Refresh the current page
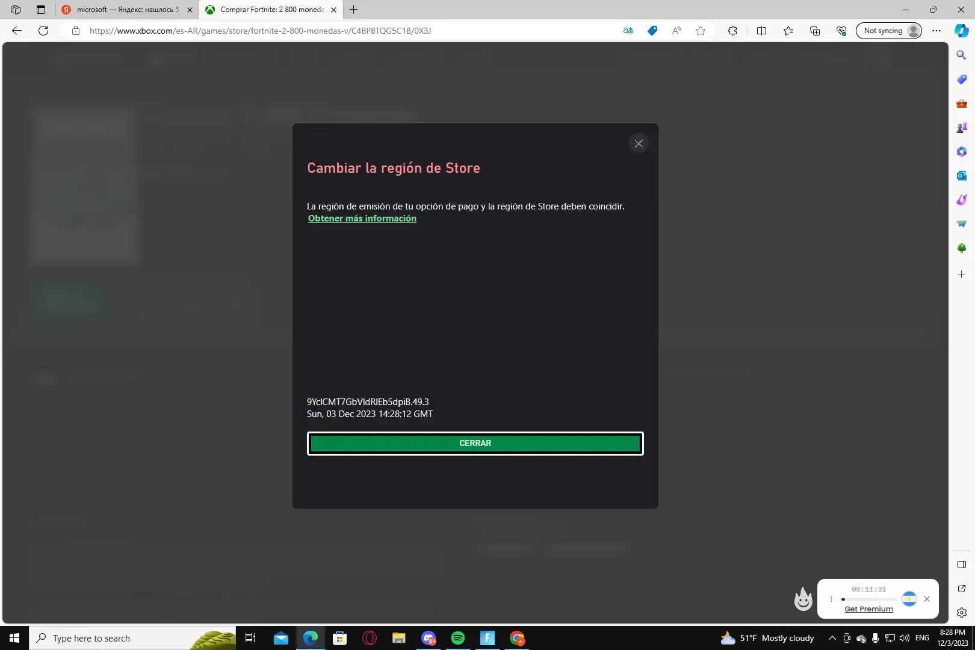Viewport: 975px width, 650px height. tap(43, 31)
